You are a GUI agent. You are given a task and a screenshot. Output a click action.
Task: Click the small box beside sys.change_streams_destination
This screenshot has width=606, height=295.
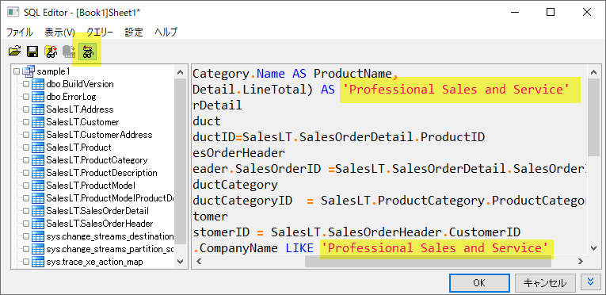tap(26, 236)
